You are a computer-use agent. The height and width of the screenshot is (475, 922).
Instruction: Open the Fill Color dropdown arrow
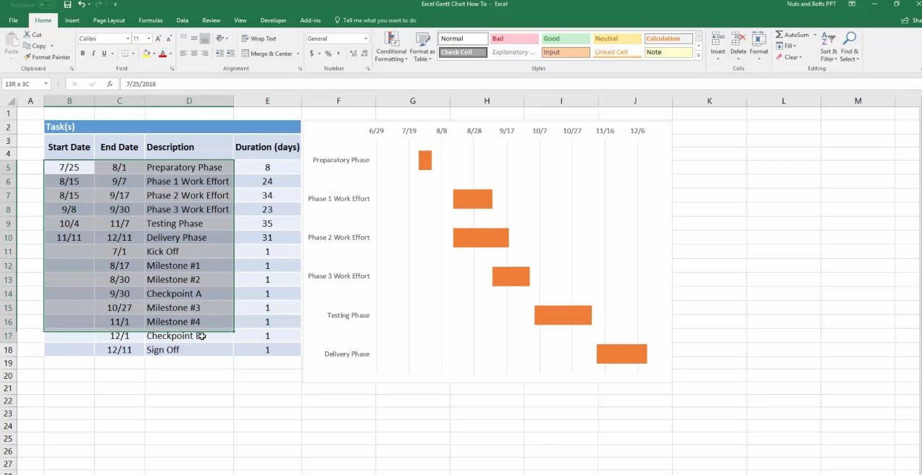(152, 54)
